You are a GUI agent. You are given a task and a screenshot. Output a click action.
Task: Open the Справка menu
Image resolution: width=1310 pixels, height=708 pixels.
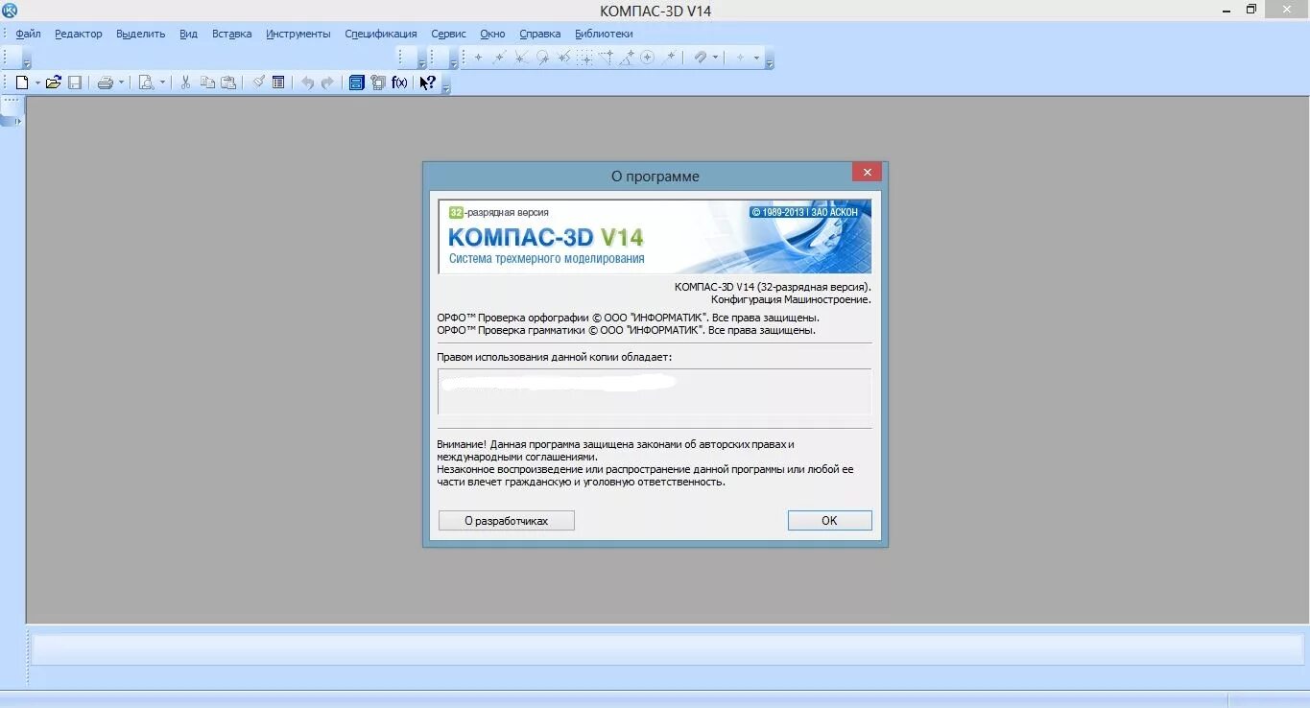click(539, 34)
